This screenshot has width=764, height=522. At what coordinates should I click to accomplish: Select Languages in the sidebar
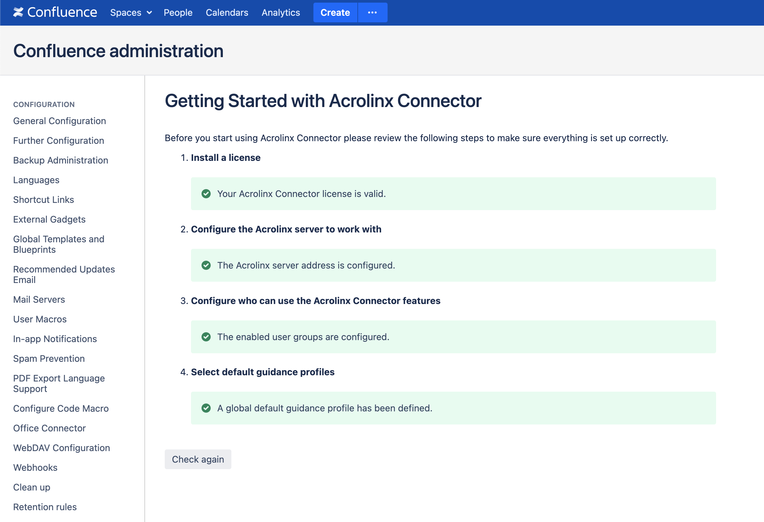point(36,180)
